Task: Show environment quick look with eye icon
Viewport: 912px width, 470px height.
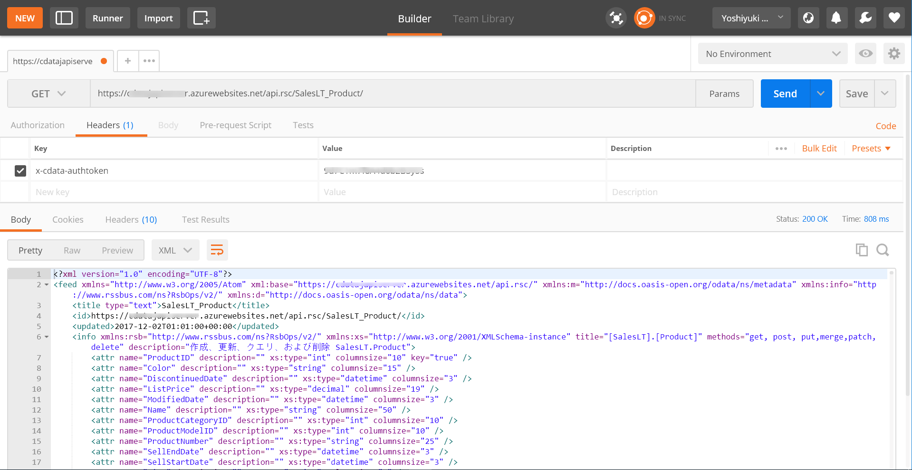Action: click(865, 54)
